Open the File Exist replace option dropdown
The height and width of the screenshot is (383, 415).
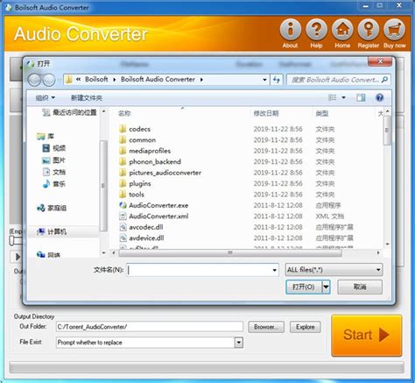238,343
